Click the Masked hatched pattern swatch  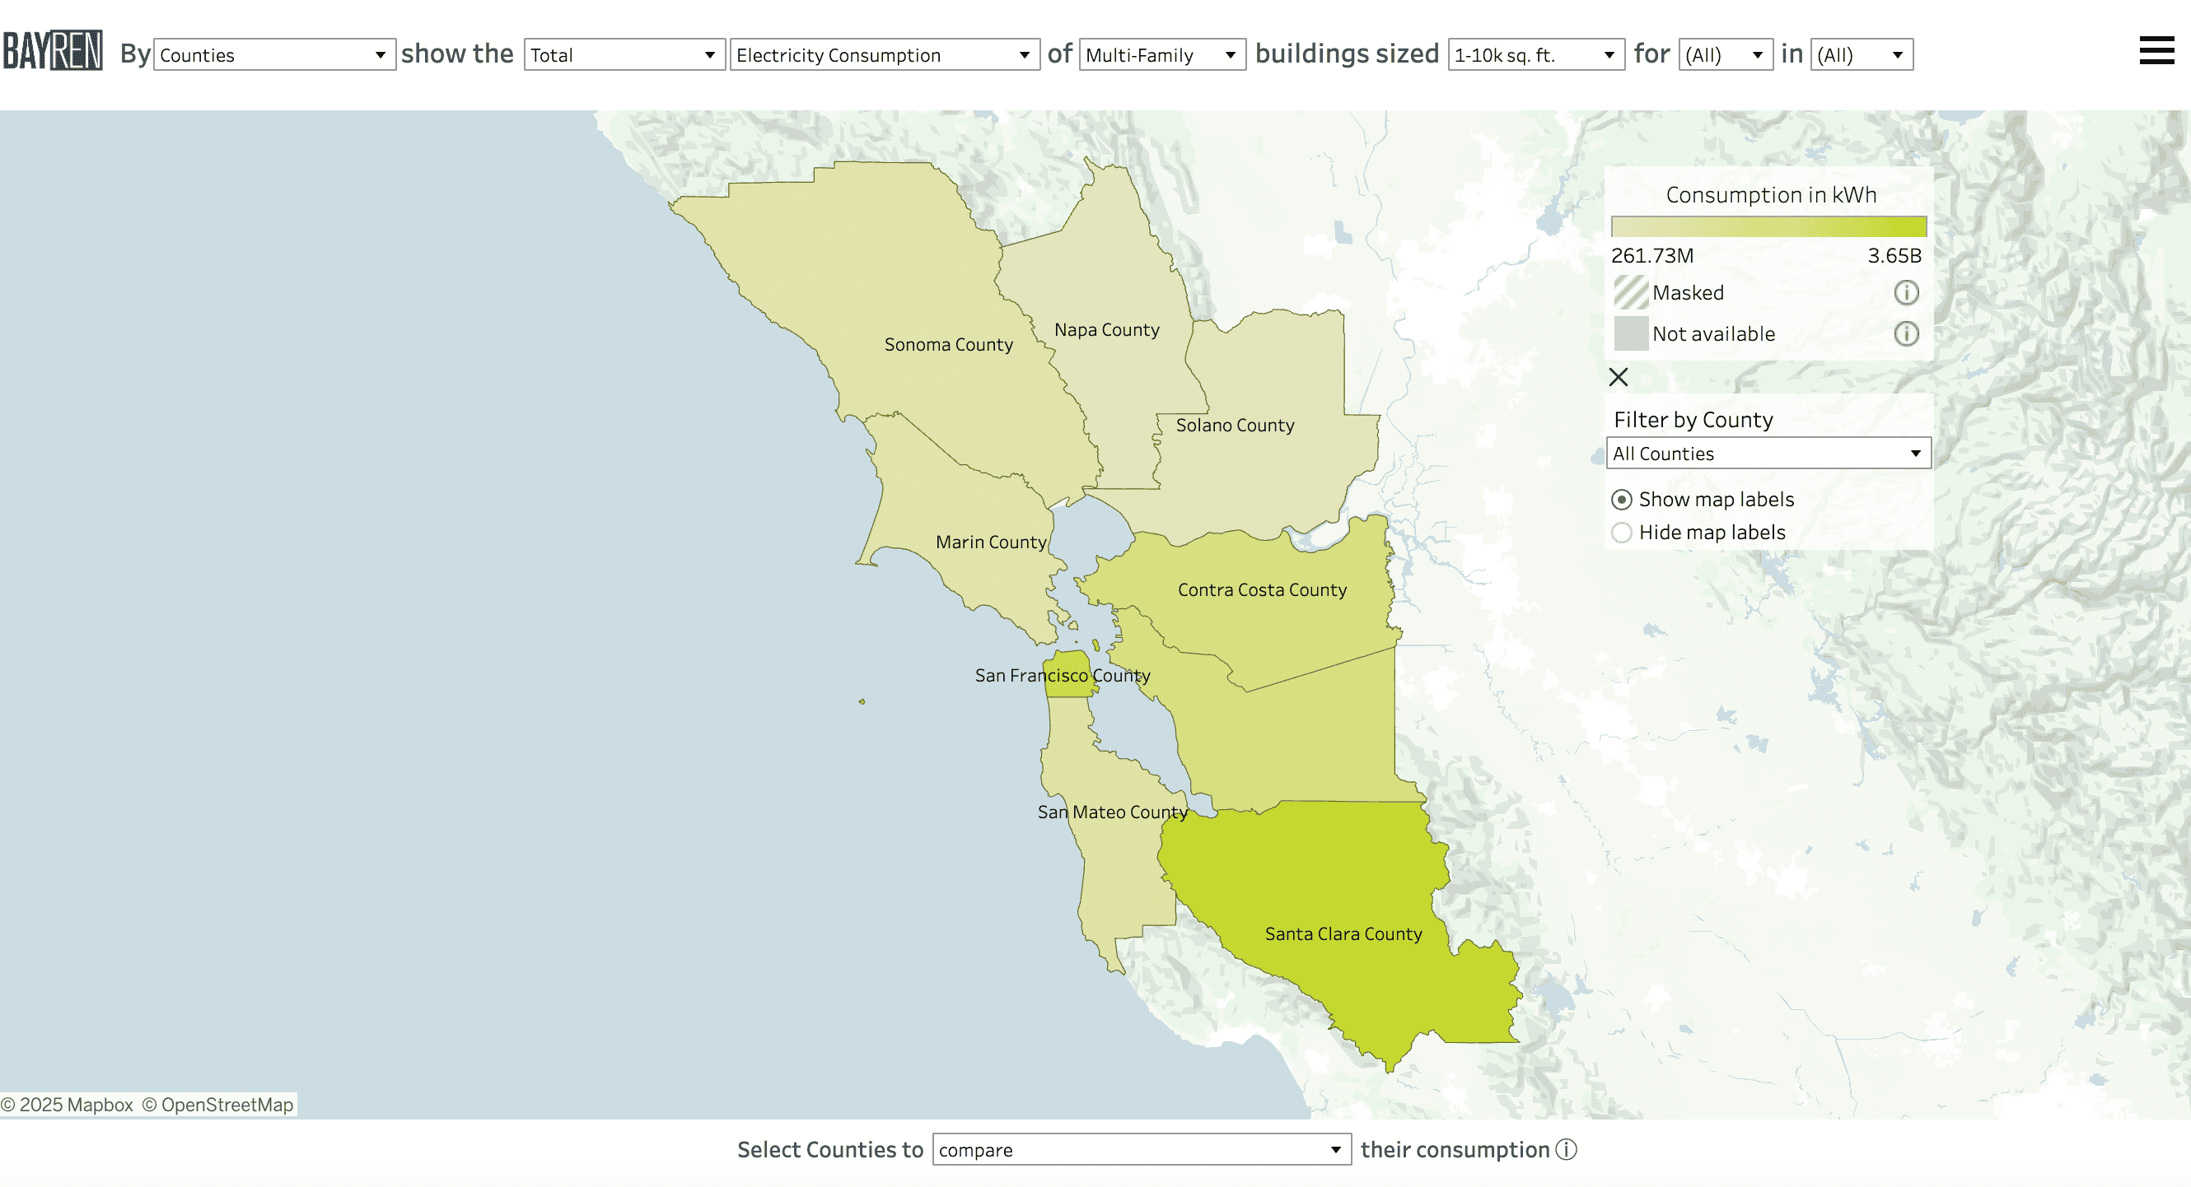click(1631, 292)
